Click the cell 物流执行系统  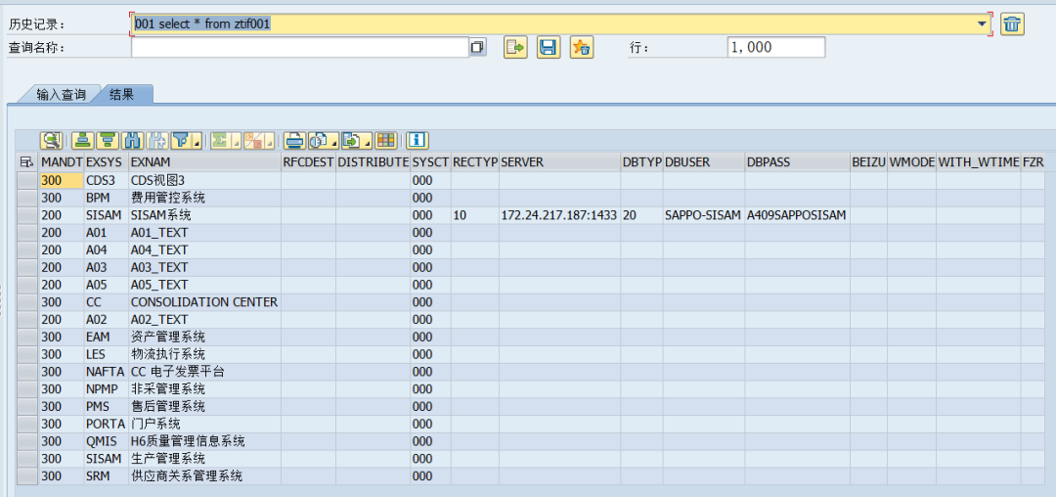(x=204, y=354)
